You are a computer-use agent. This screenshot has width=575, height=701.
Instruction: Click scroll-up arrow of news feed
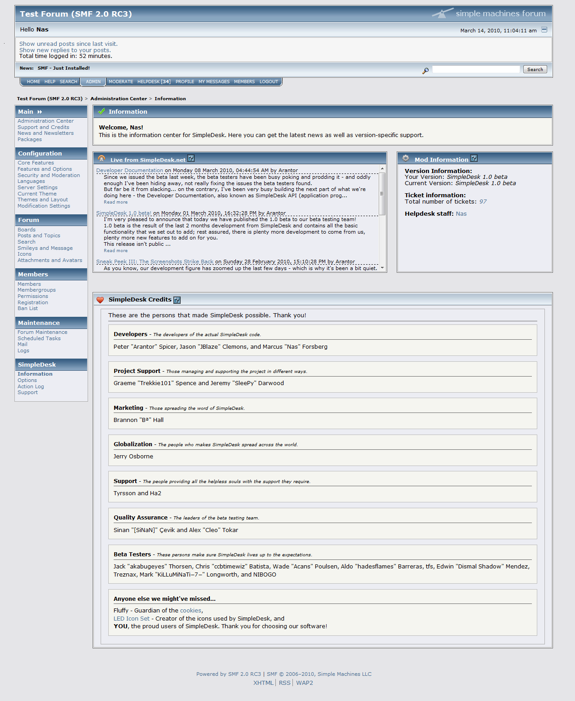382,169
